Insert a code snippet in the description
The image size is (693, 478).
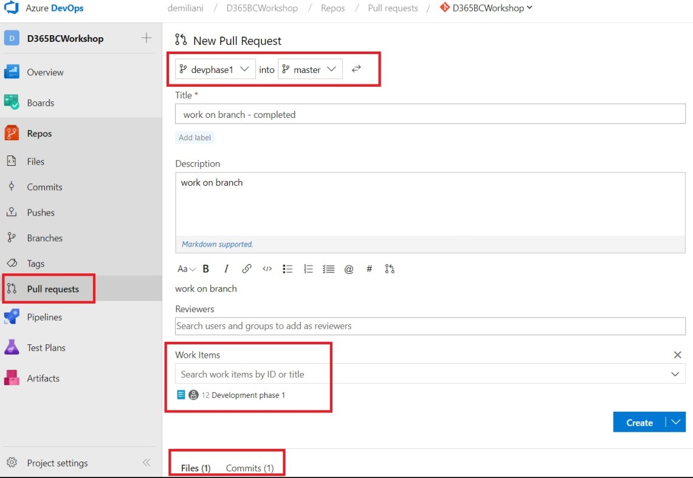tap(267, 268)
